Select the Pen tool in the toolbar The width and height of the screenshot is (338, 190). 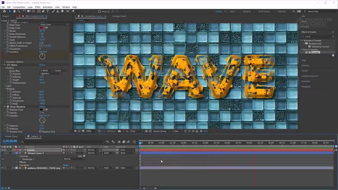pos(44,11)
